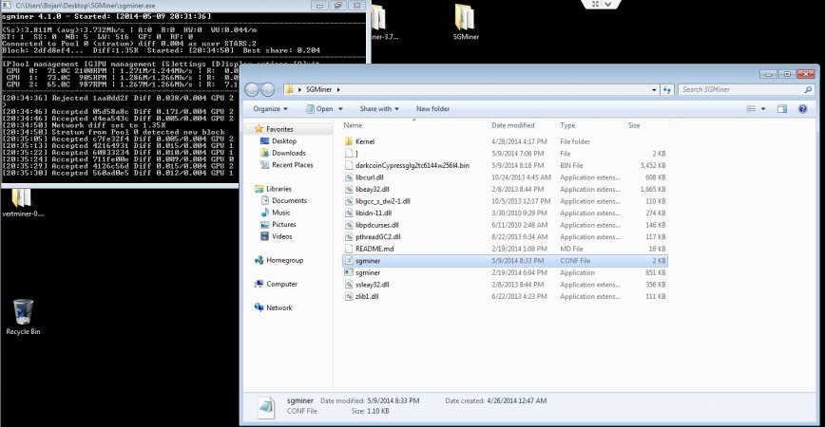Open the SGMiner desktop folder icon
Image resolution: width=825 pixels, height=427 pixels.
(465, 18)
